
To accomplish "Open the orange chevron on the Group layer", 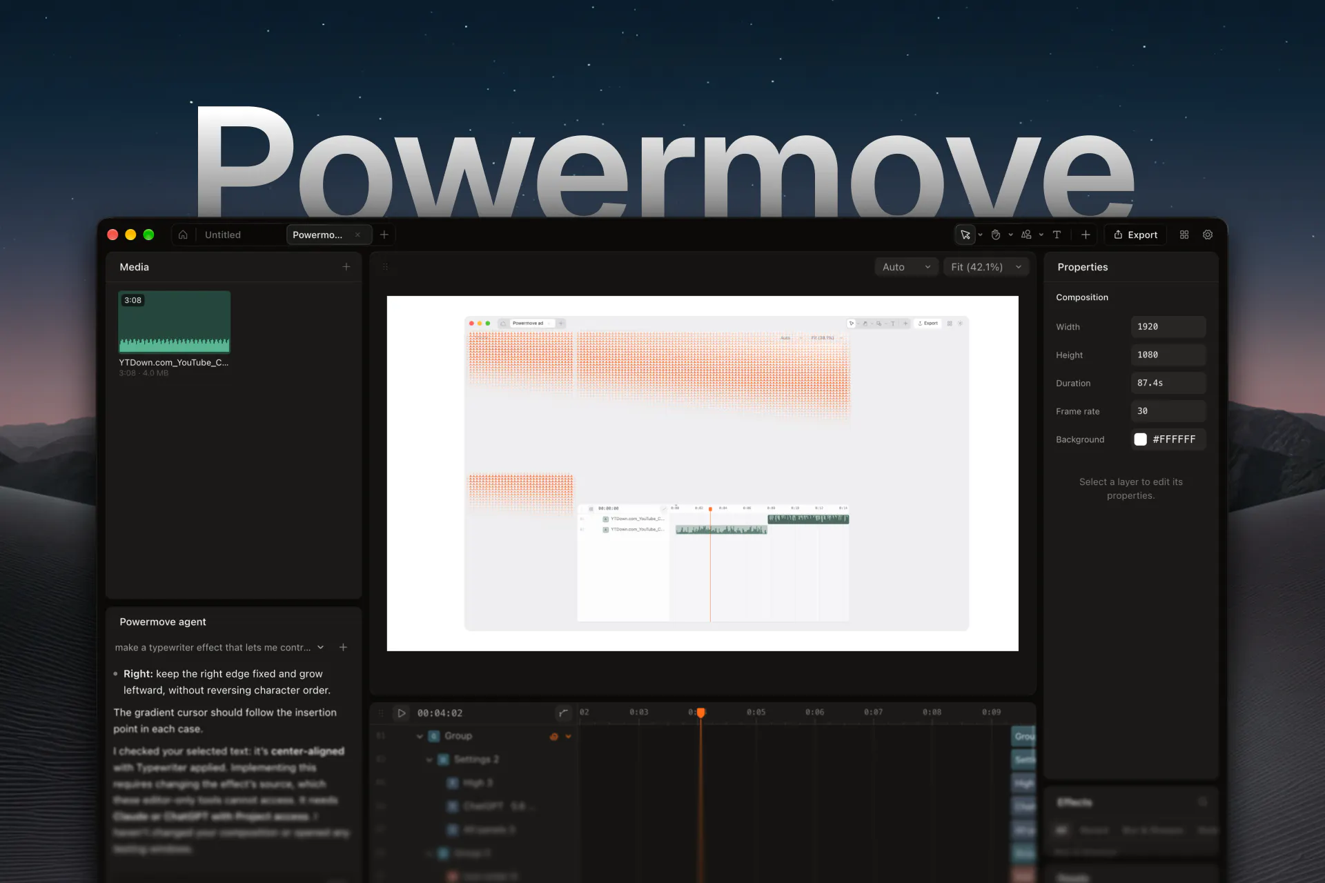I will [569, 737].
